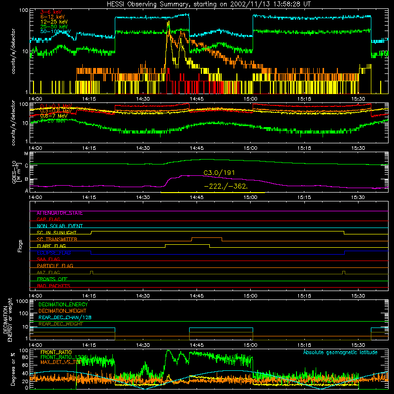
Task: Click the DECIMATION_WEIGHT legend label
Action: 63,311
